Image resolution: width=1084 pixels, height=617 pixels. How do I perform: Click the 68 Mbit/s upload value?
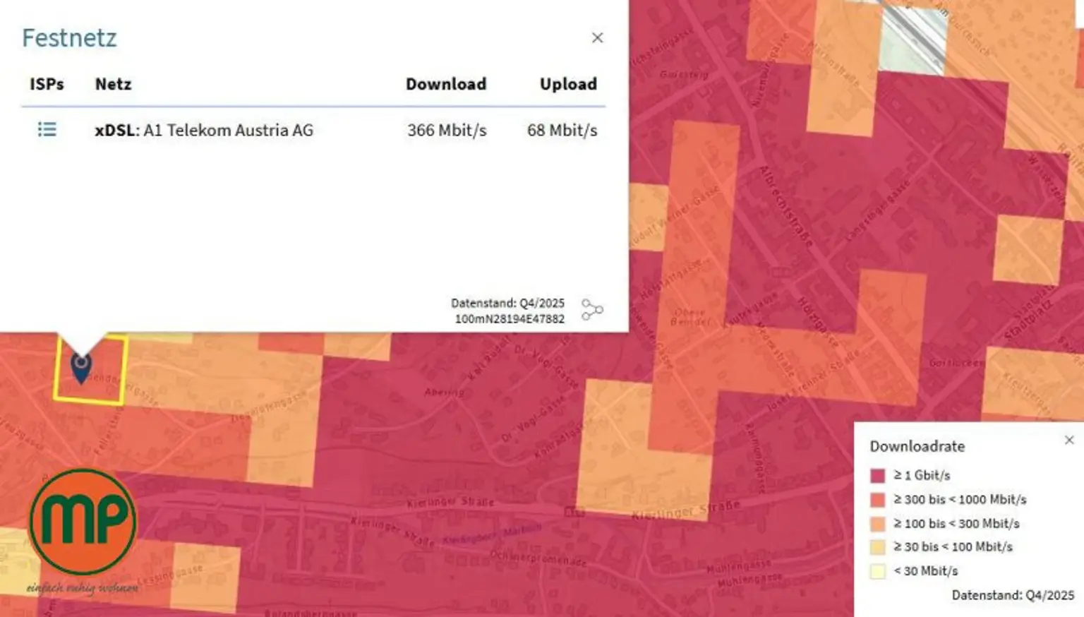(562, 130)
